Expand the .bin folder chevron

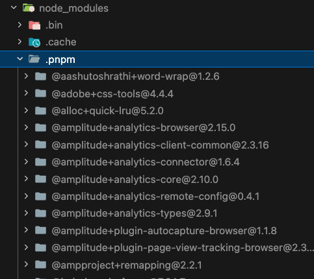tap(20, 25)
